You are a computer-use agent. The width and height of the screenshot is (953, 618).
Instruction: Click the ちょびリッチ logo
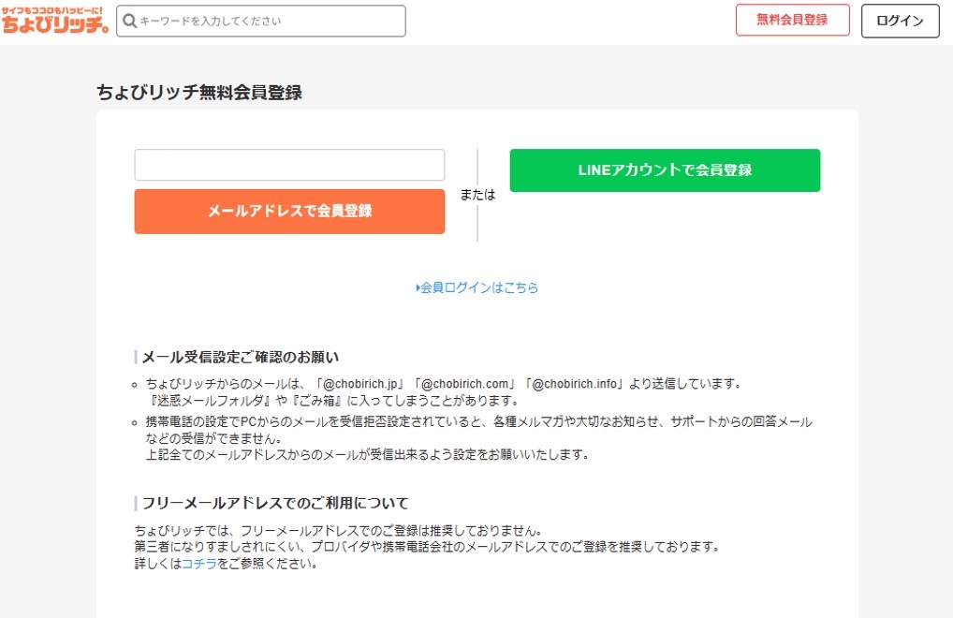(x=56, y=21)
